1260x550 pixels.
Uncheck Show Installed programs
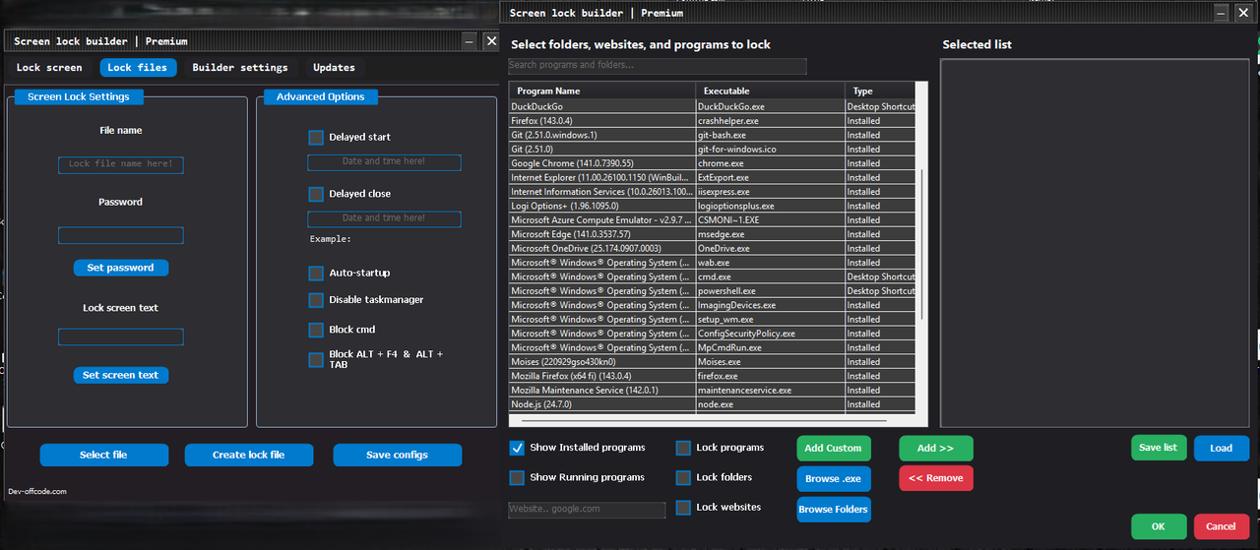[x=517, y=448]
